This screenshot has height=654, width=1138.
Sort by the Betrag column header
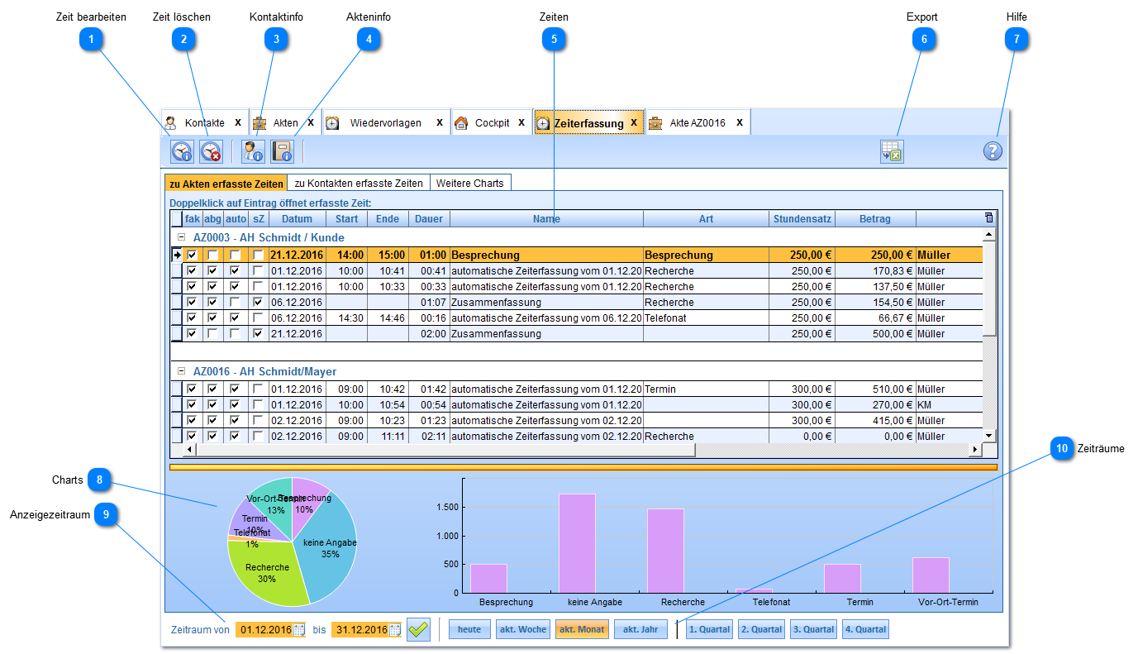click(x=875, y=219)
